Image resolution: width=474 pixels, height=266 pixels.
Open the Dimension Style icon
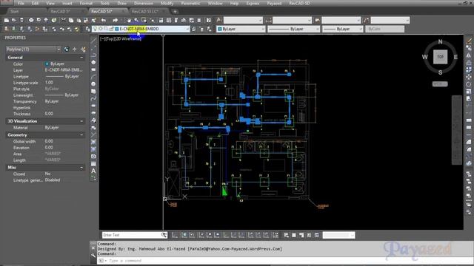[x=268, y=20]
